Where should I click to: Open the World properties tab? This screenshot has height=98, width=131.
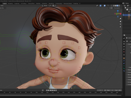[x=124, y=52]
